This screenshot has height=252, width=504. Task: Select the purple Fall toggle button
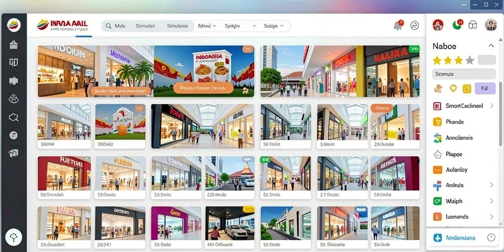[485, 88]
